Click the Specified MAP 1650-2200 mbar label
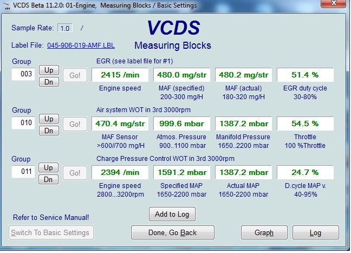 point(181,190)
